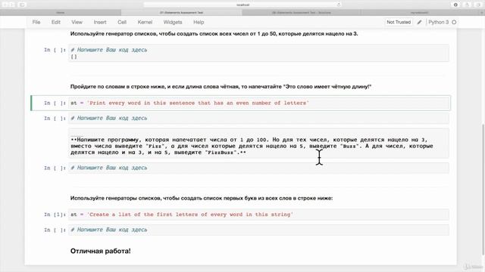Click the empty brackets code cell under divisible by 3
485x272 pixels.
(x=258, y=53)
